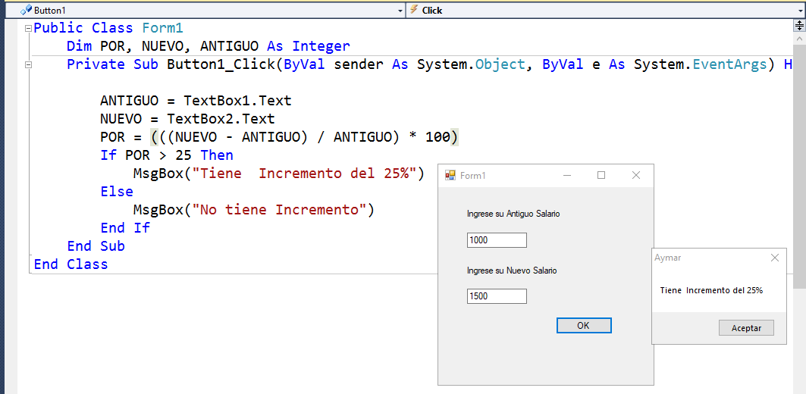Maximize the Form1 window

(x=601, y=176)
